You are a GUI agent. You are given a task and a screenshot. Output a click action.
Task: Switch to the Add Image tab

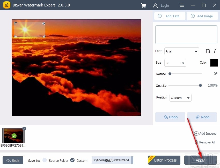click(202, 16)
